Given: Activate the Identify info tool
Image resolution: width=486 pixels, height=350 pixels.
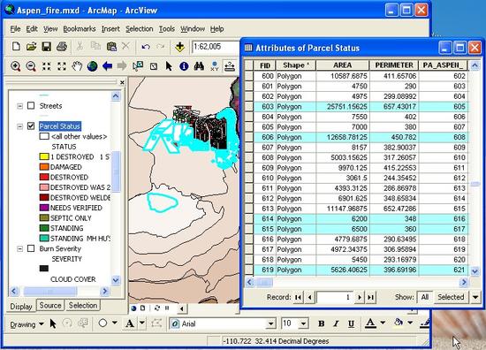Looking at the screenshot, I should (x=184, y=66).
